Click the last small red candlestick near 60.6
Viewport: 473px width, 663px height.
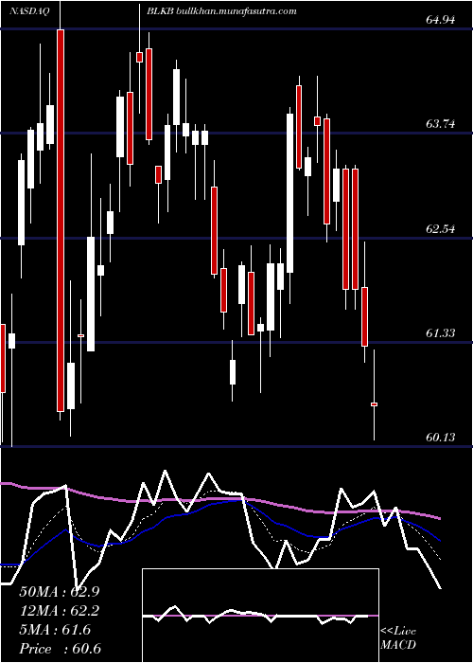coord(374,404)
